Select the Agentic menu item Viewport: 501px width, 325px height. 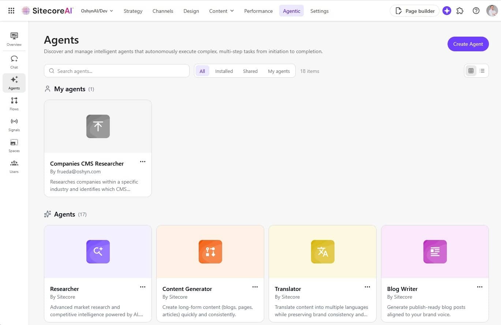coord(292,11)
